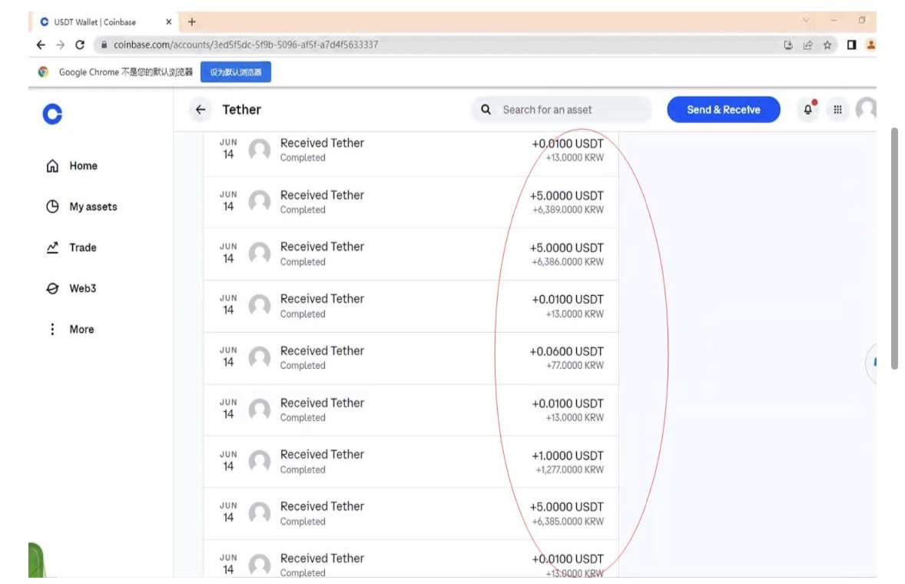Screen dimensions: 905x584
Task: Reload the page
Action: [80, 45]
